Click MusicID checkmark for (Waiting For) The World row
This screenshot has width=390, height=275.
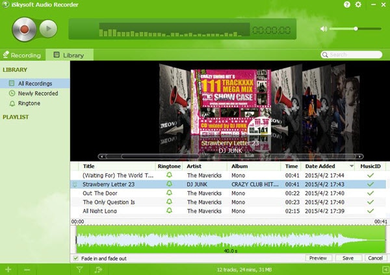coord(370,175)
